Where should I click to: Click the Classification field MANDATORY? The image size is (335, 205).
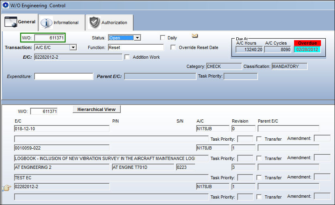pyautogui.click(x=290, y=66)
